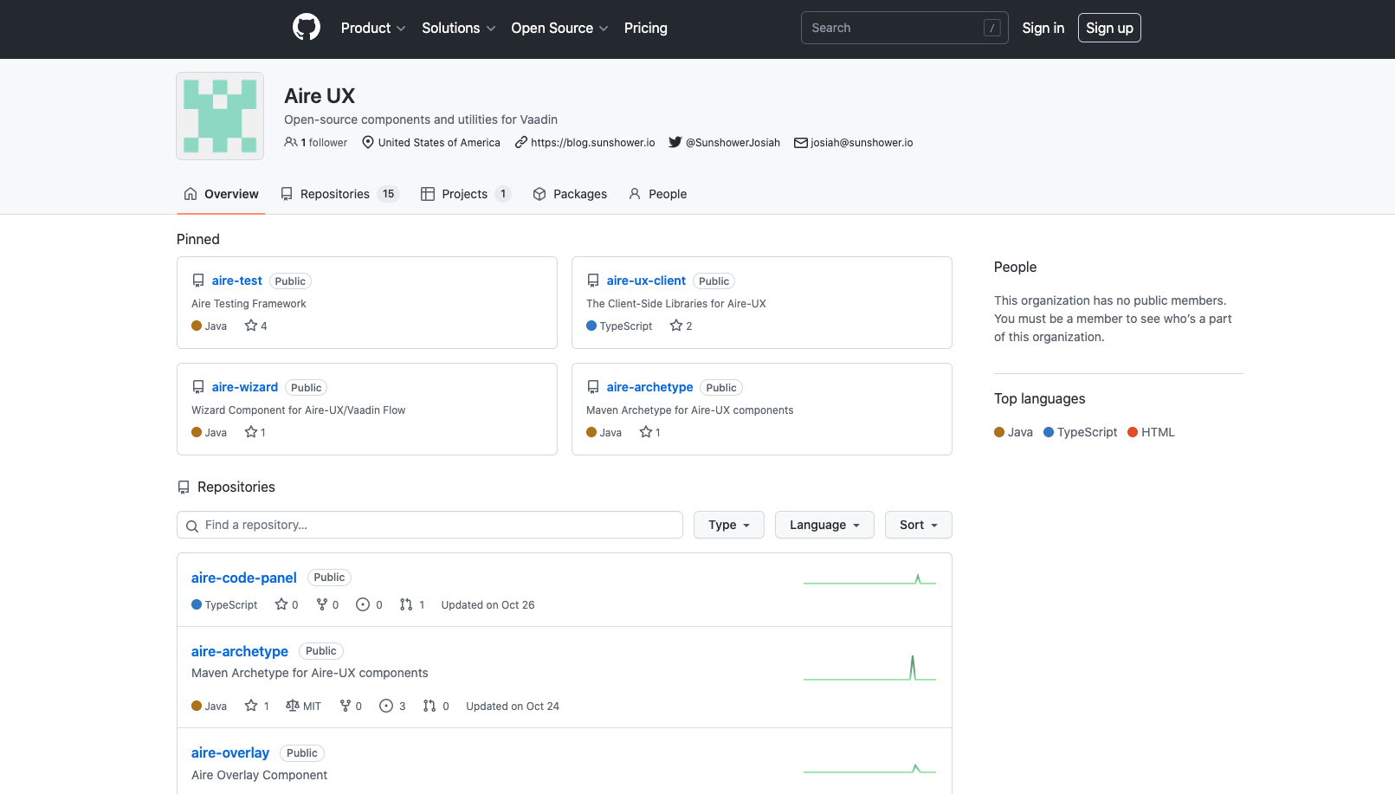Focus the Find a repository field
Viewport: 1395px width, 794px height.
[429, 525]
